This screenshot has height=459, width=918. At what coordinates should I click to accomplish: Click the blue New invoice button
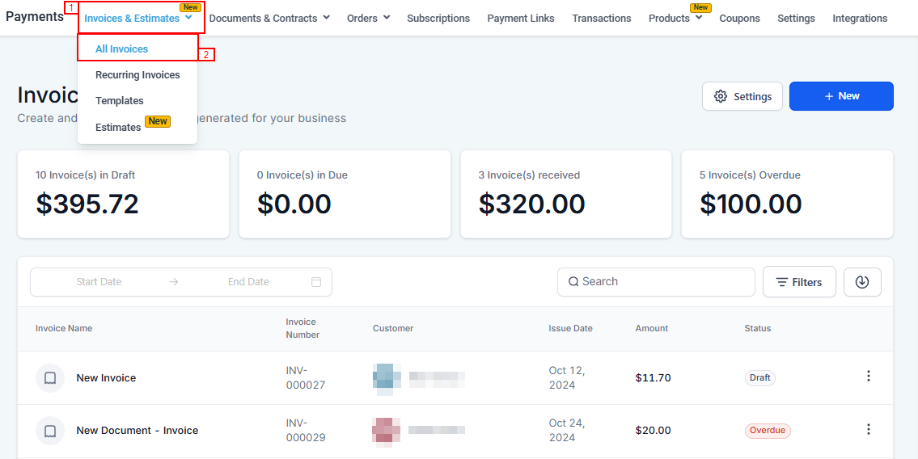(840, 96)
